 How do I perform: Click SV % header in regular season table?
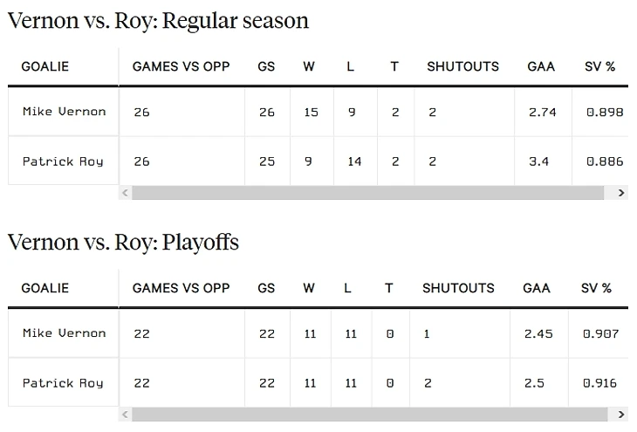599,66
